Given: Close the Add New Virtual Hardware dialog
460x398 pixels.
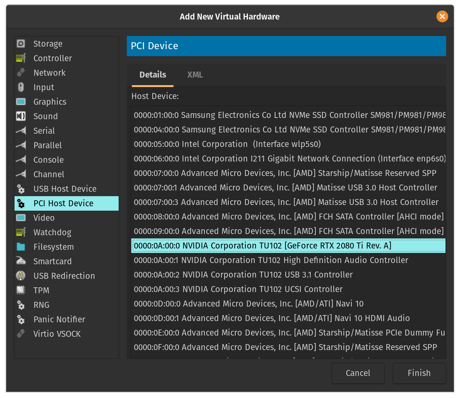Looking at the screenshot, I should tap(442, 16).
